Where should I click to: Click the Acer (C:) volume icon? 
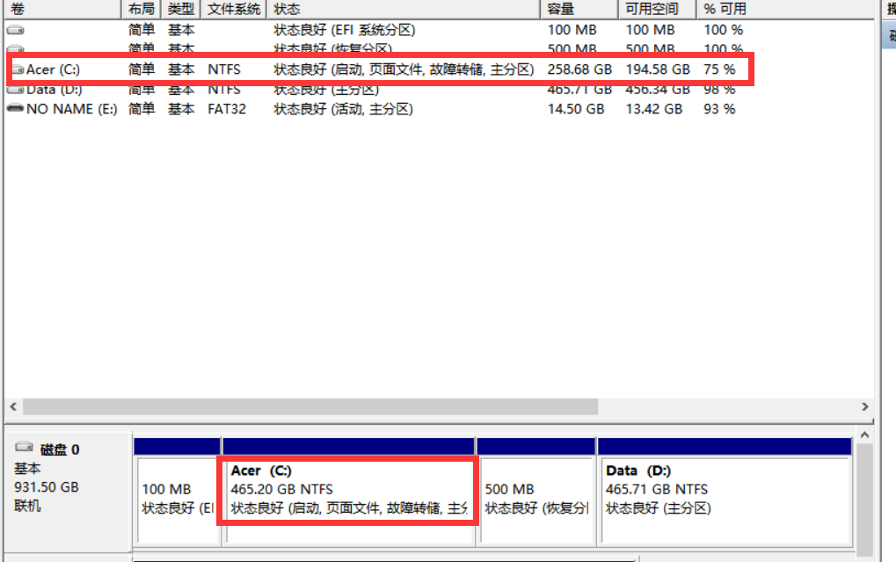click(18, 69)
